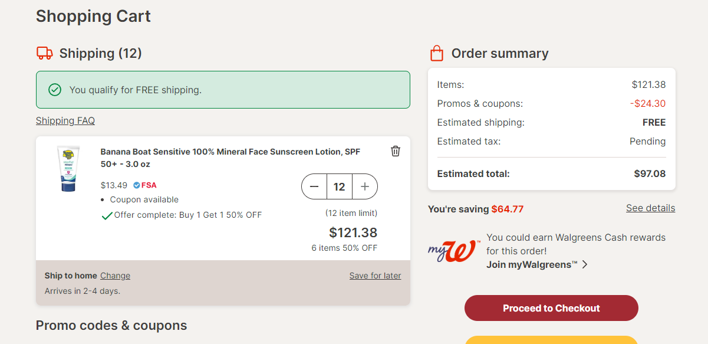The width and height of the screenshot is (708, 344).
Task: Click the quantity field showing 12
Action: point(339,186)
